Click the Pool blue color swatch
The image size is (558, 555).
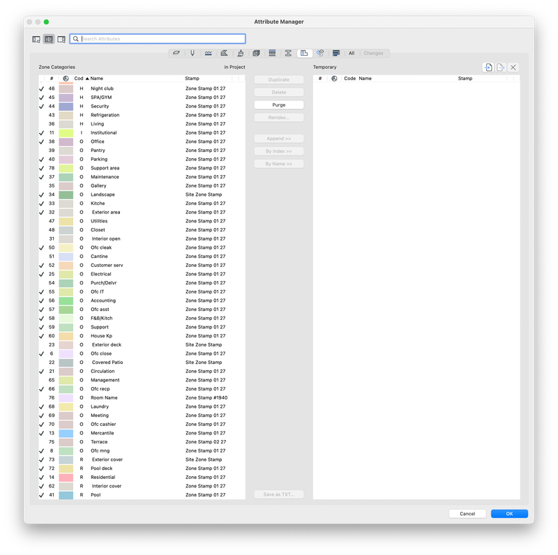[66, 495]
